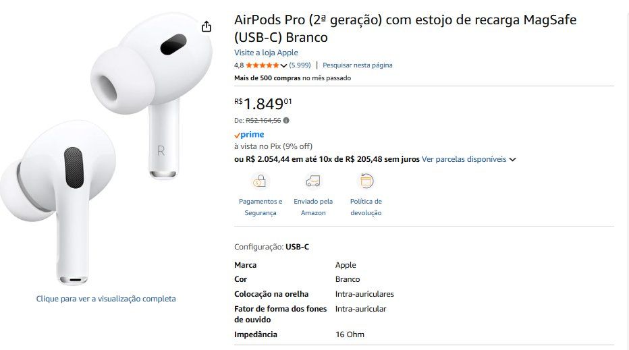
Task: Open Enviado pela Amazon text link
Action: click(x=313, y=207)
